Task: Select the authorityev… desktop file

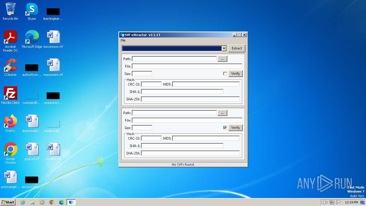Action: 32,70
